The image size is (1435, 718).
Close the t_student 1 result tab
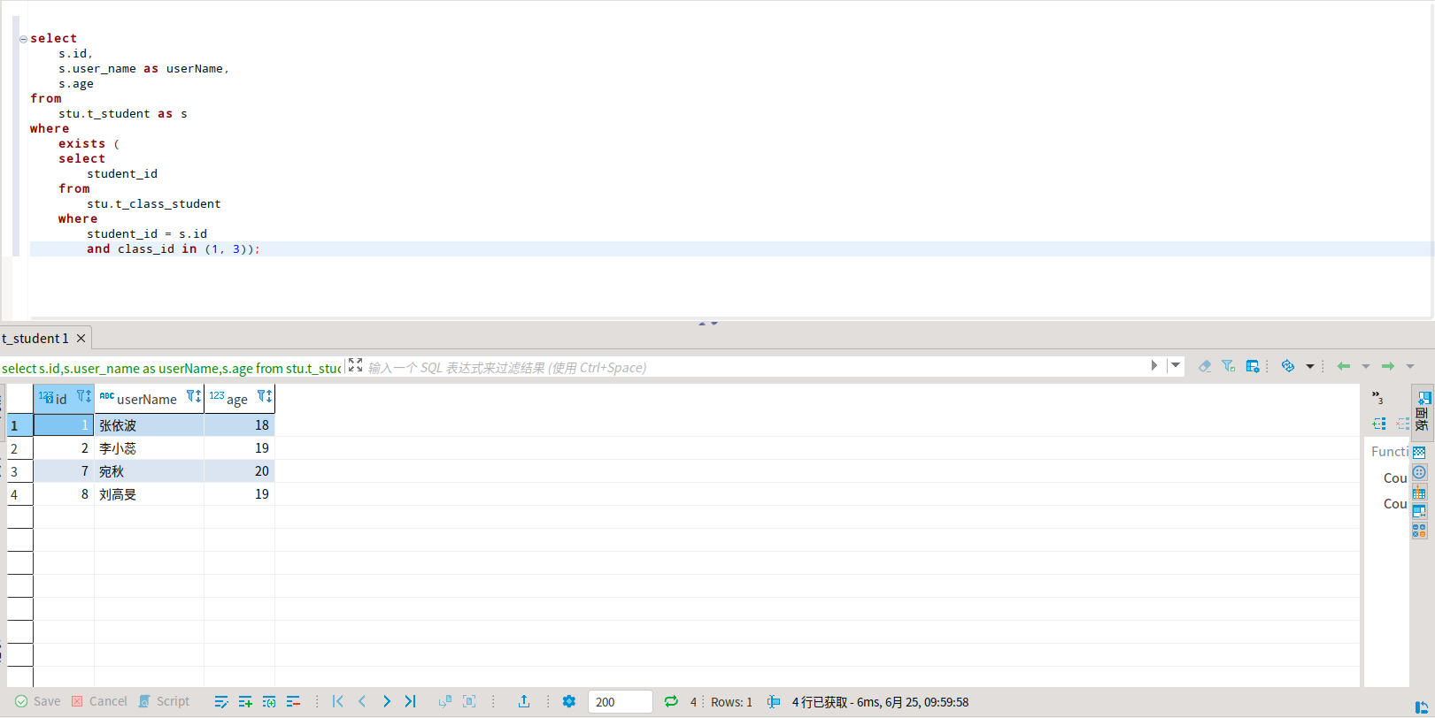click(x=81, y=338)
